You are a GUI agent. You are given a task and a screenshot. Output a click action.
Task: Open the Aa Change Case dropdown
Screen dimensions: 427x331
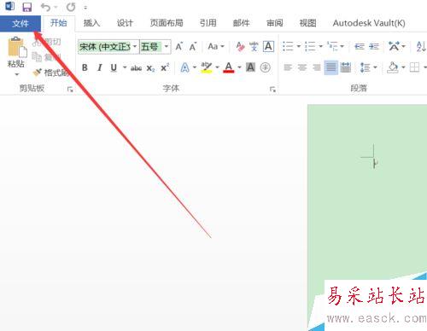(216, 46)
